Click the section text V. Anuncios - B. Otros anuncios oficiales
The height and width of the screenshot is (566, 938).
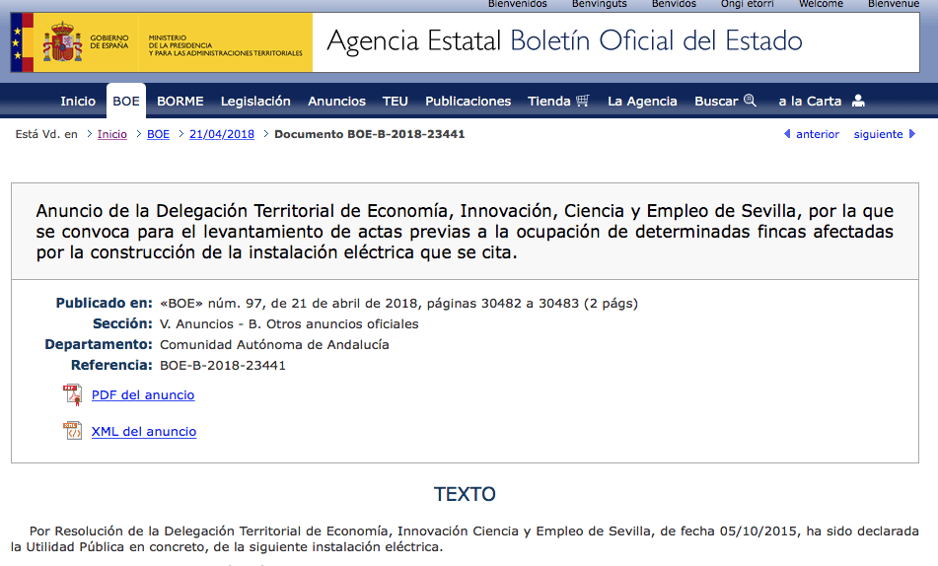click(289, 324)
